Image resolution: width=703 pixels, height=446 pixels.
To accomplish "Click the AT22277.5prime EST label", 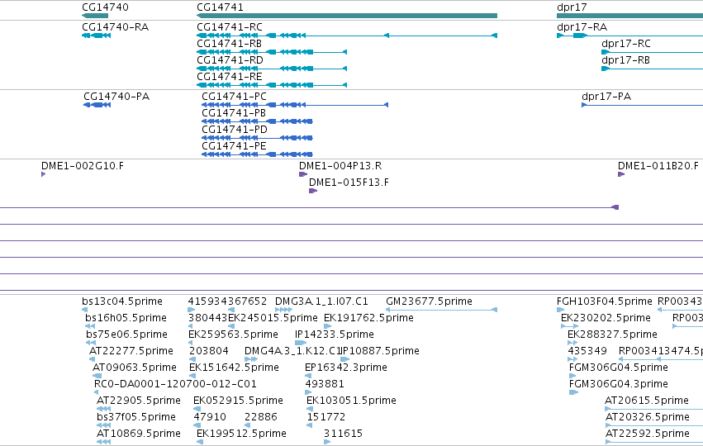I will pyautogui.click(x=131, y=351).
